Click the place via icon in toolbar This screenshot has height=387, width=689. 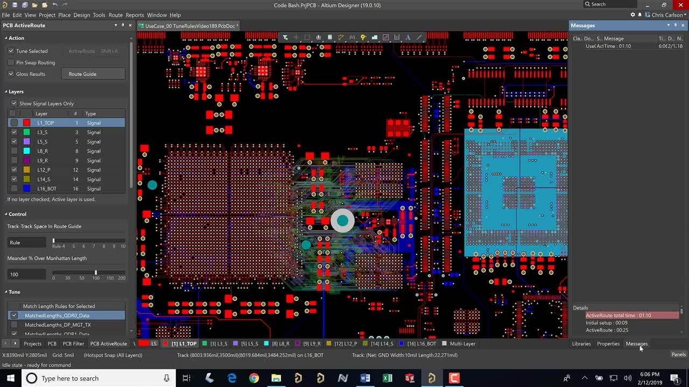pos(363,38)
